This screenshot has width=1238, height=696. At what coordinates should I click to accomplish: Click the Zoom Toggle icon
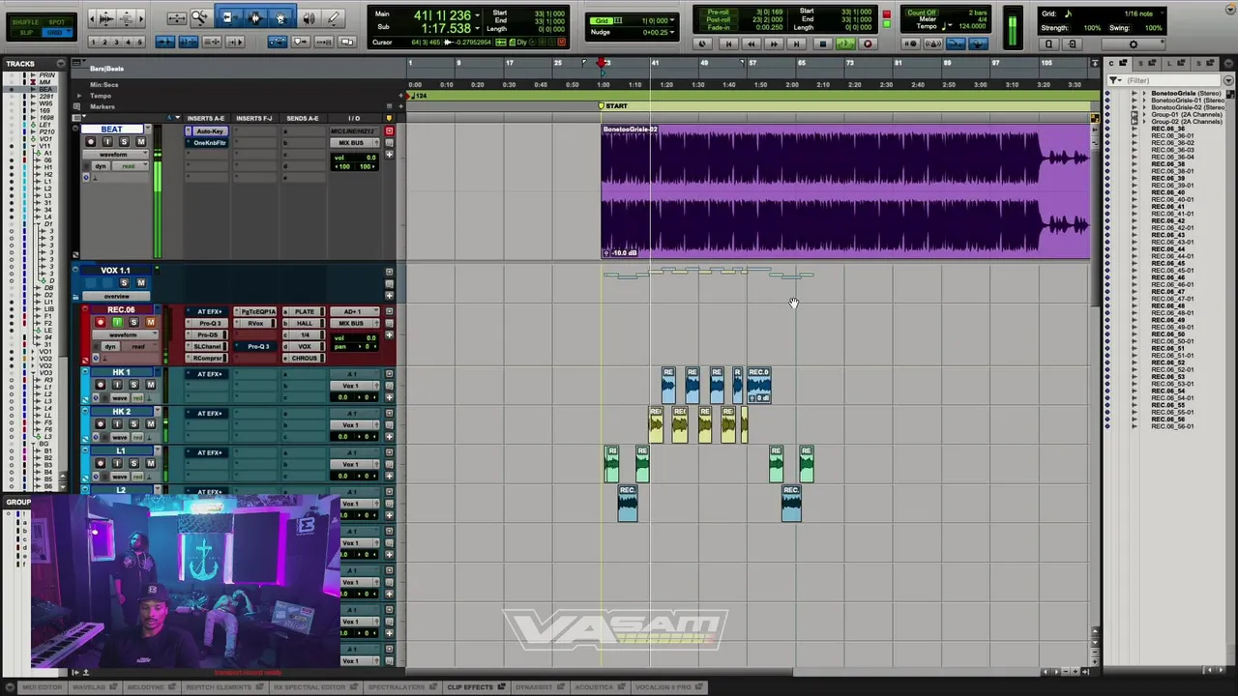(x=177, y=17)
